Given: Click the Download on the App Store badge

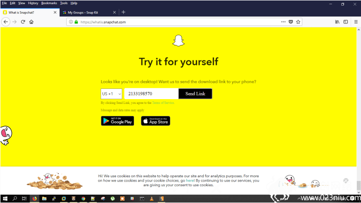Looking at the screenshot, I should pyautogui.click(x=156, y=121).
